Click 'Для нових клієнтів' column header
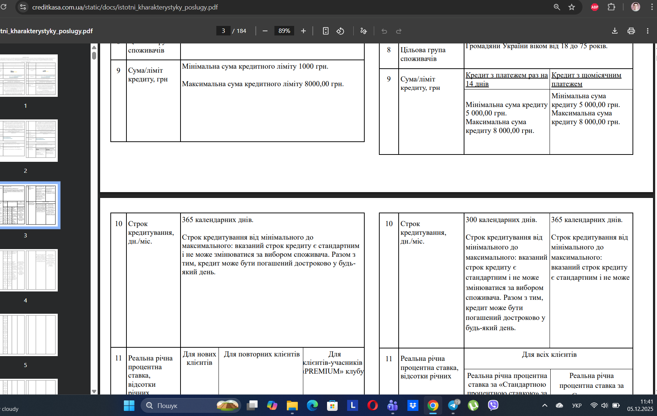Image resolution: width=657 pixels, height=416 pixels. tap(200, 358)
